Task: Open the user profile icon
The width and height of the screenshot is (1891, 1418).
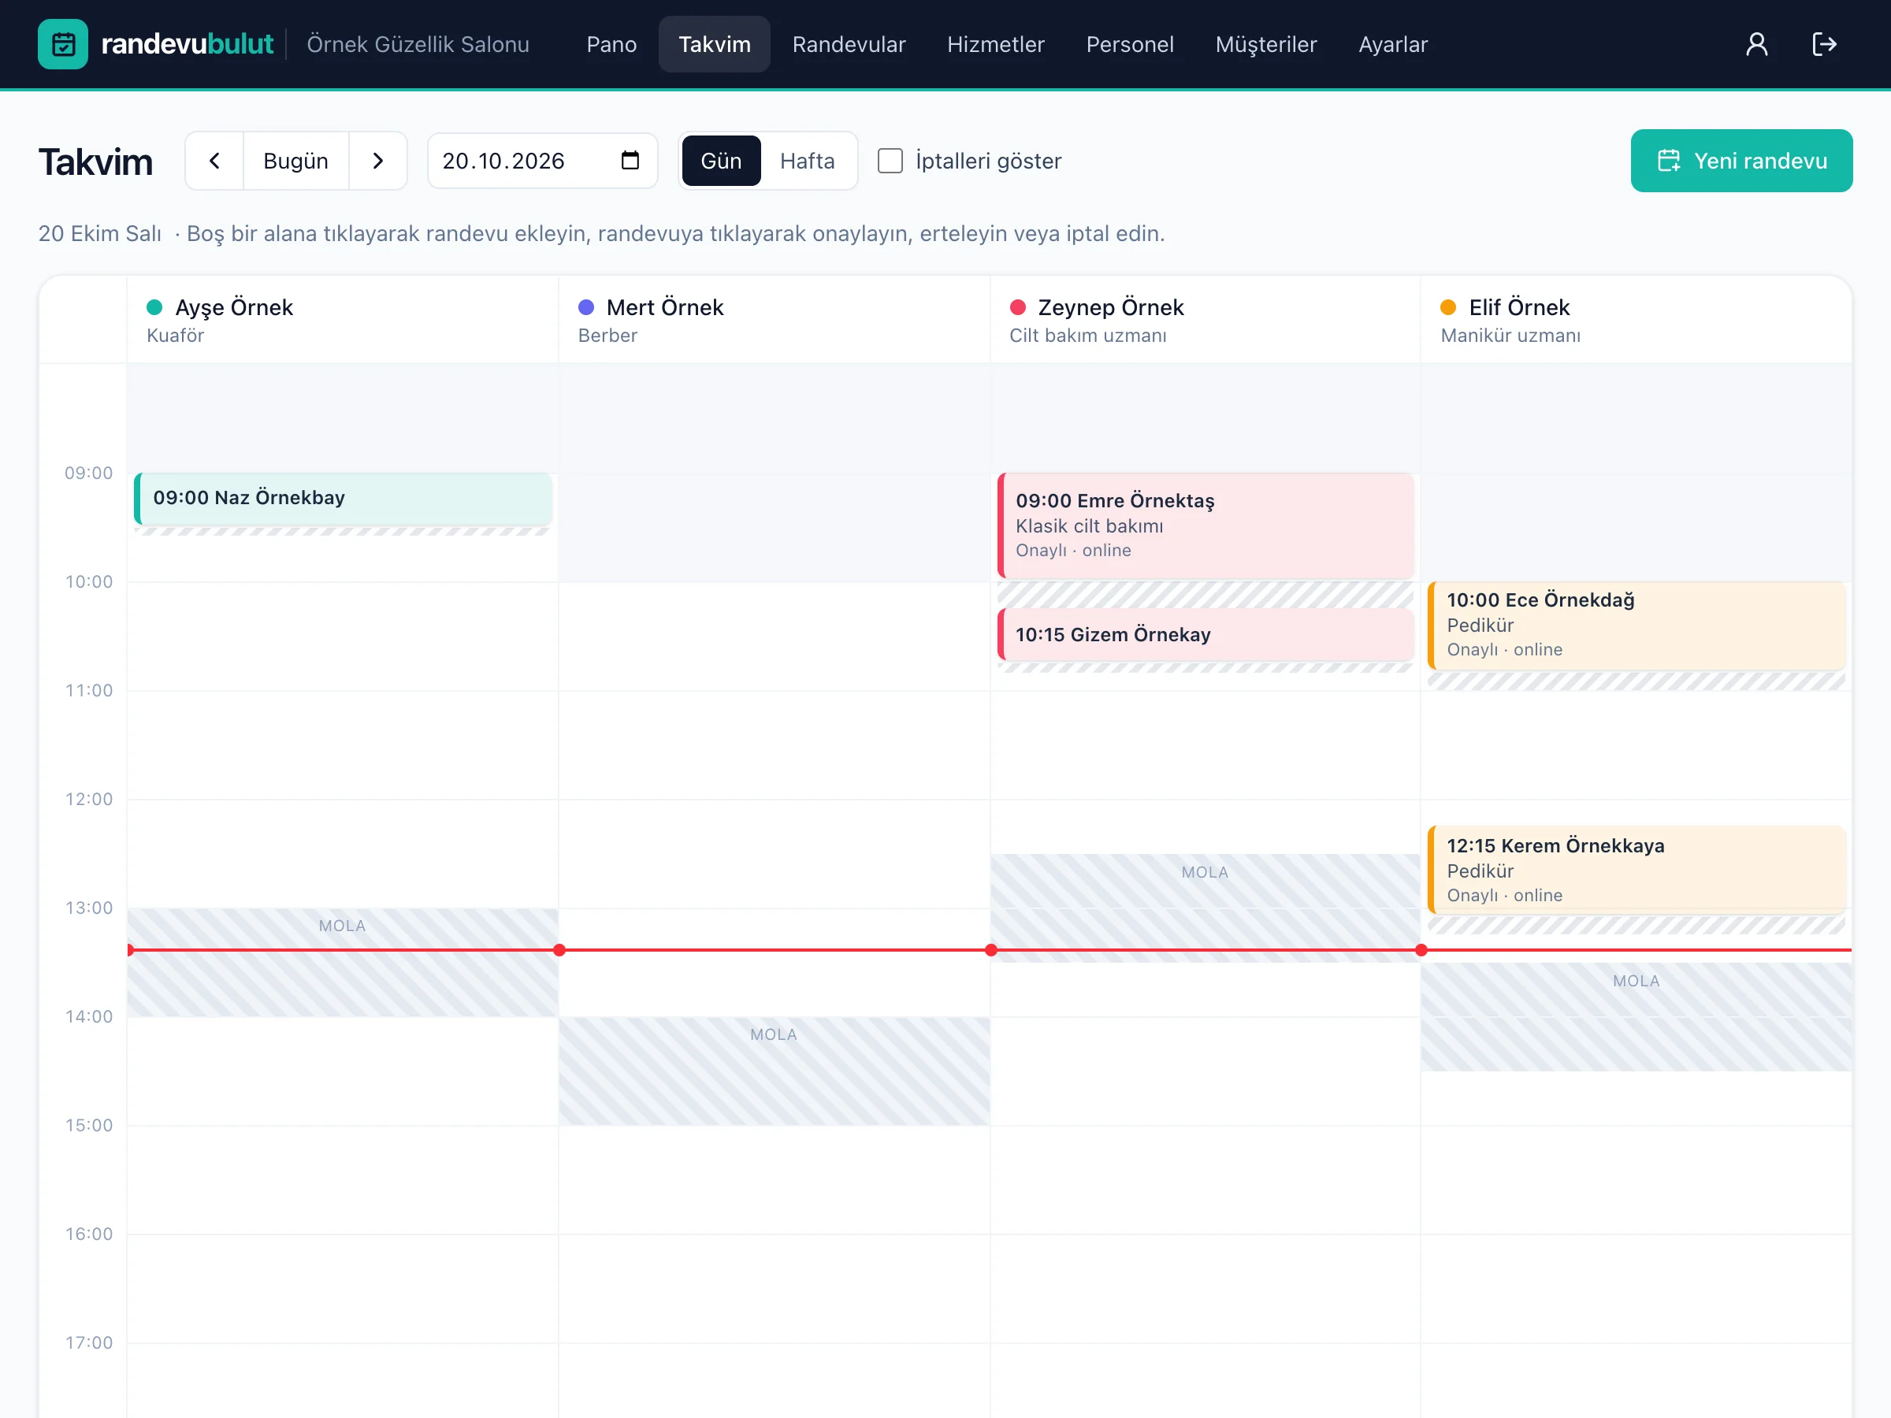Action: [1756, 43]
